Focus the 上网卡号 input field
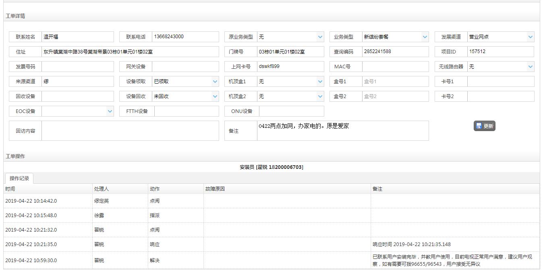This screenshot has width=543, height=271. pos(290,67)
